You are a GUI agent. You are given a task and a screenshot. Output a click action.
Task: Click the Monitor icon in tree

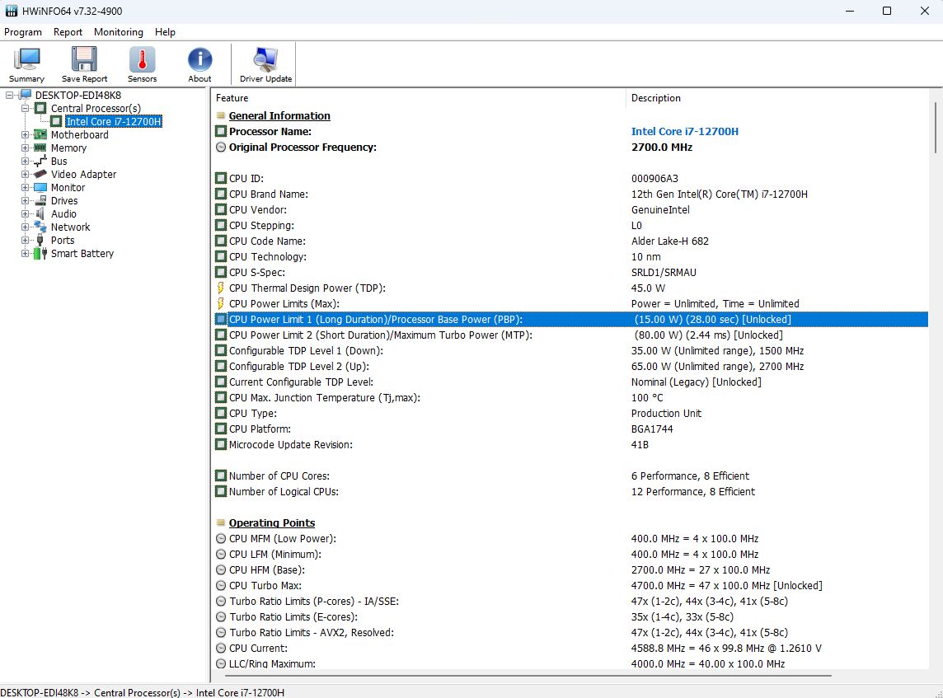[40, 188]
